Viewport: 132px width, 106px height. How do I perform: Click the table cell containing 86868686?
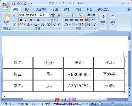tap(78, 74)
